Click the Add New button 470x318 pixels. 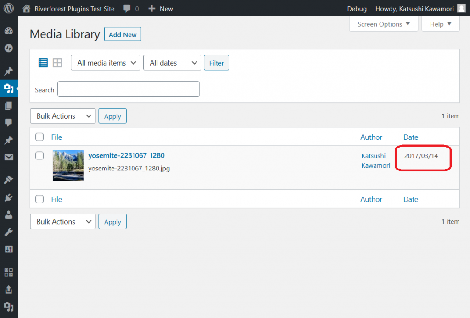pyautogui.click(x=123, y=34)
